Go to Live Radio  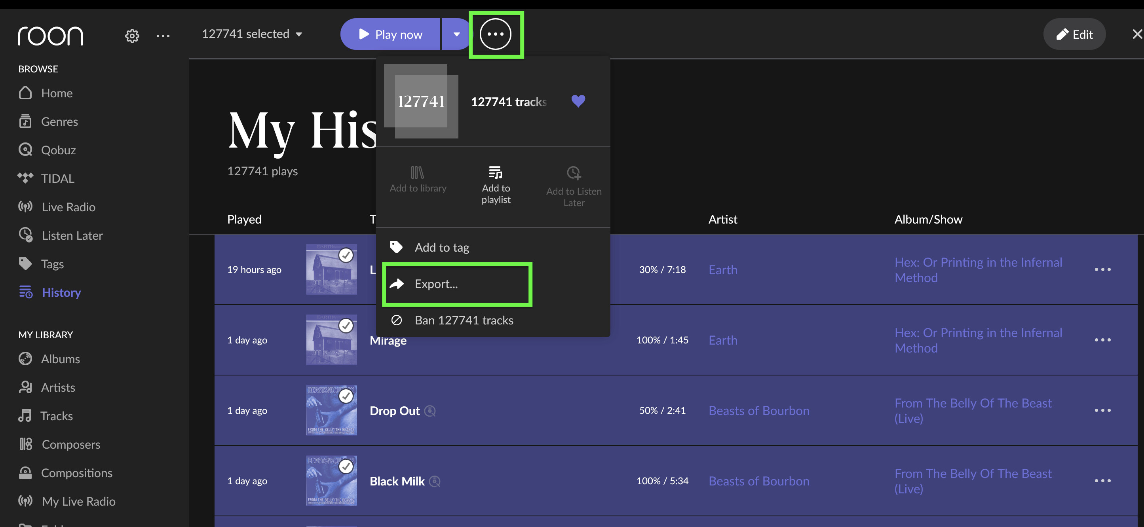(68, 207)
